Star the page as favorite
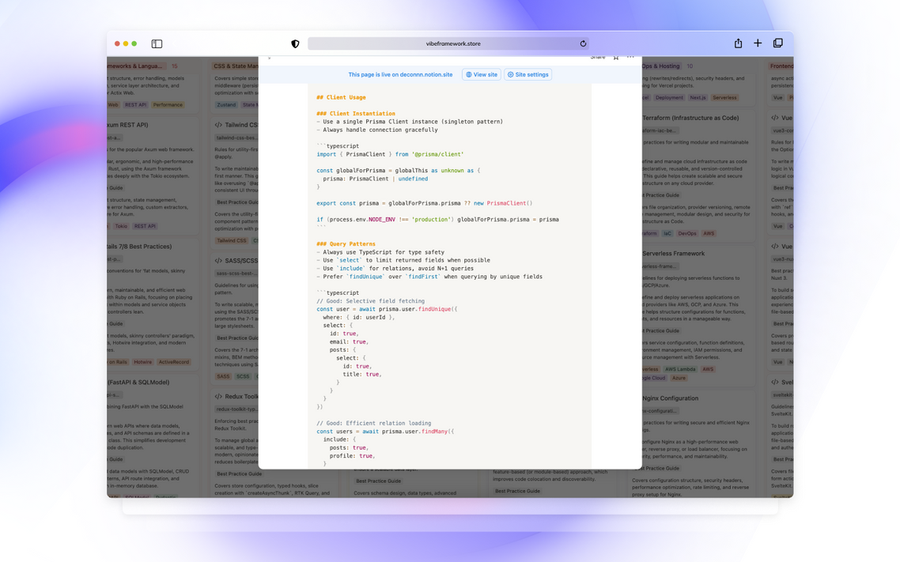This screenshot has width=900, height=562. click(x=616, y=58)
